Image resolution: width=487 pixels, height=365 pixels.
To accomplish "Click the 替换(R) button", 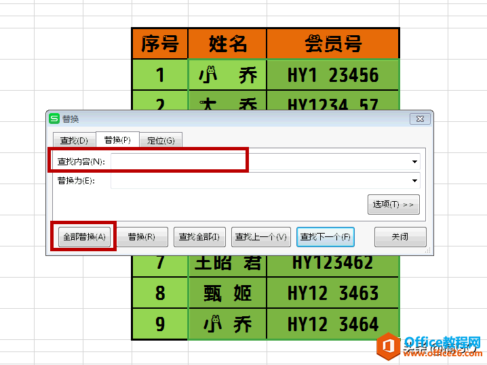I will point(142,237).
